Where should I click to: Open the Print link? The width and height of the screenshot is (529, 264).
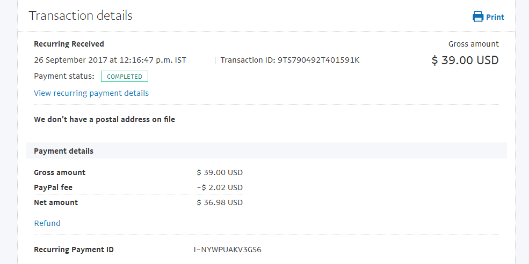495,17
